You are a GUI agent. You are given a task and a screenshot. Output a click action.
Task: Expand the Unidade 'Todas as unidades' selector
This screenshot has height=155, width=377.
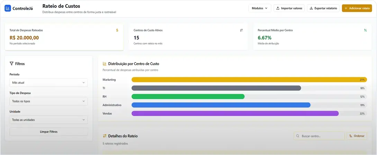tap(48, 120)
